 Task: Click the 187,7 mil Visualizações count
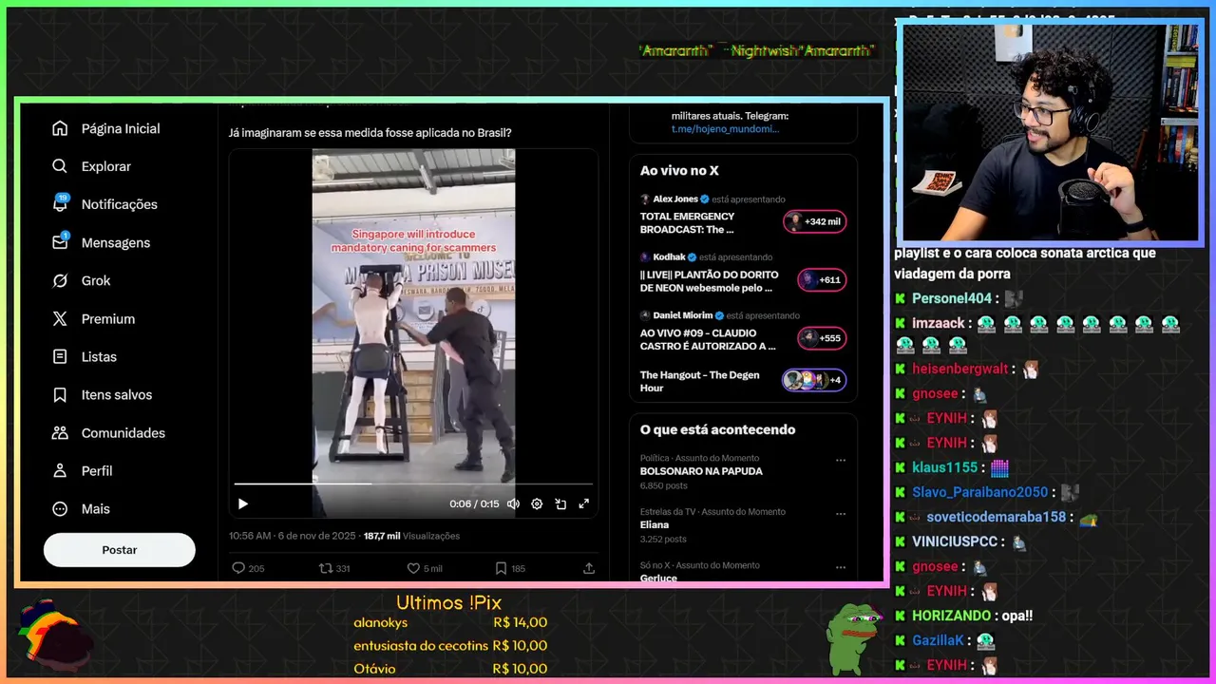pos(411,536)
